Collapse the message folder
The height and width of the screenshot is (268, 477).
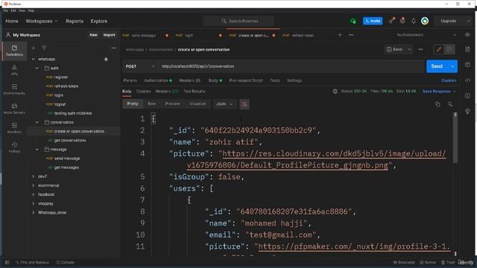[37, 149]
